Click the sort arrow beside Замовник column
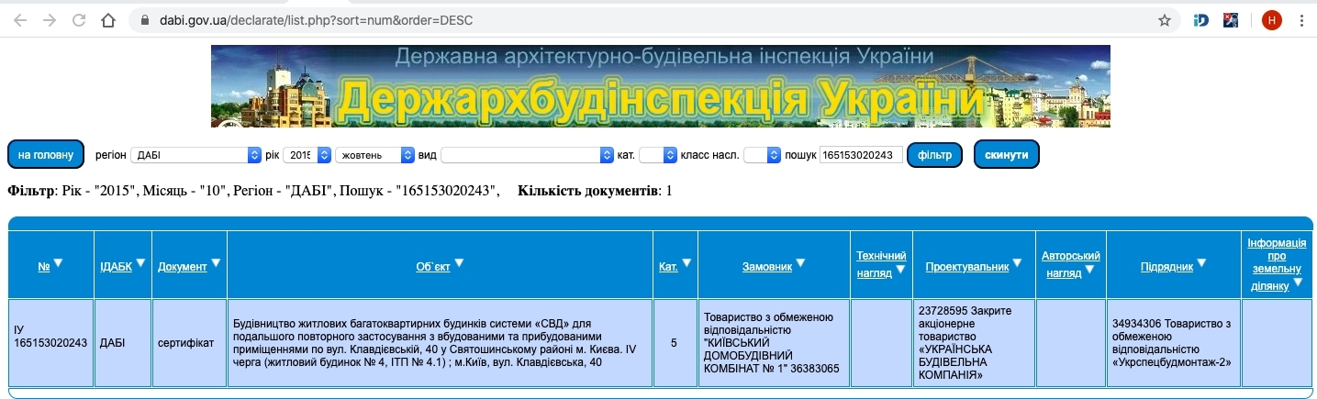 pyautogui.click(x=800, y=263)
